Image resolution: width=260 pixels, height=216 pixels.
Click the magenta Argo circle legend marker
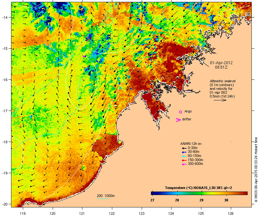181,112
